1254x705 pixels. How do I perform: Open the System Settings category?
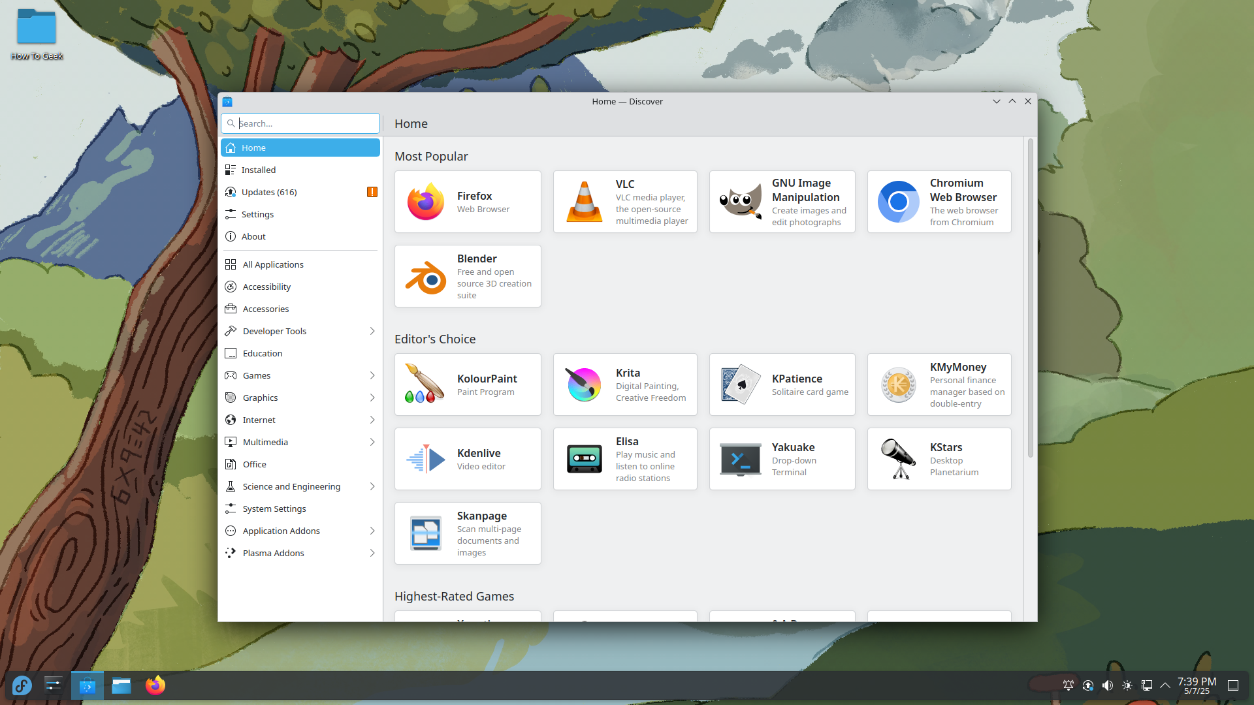[300, 509]
